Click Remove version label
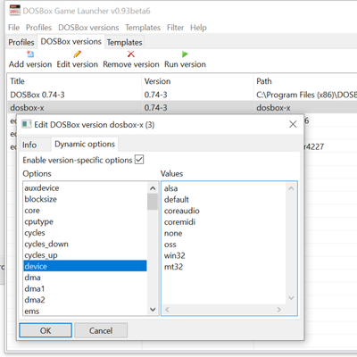Screen dimensions: 357x357 click(x=131, y=64)
